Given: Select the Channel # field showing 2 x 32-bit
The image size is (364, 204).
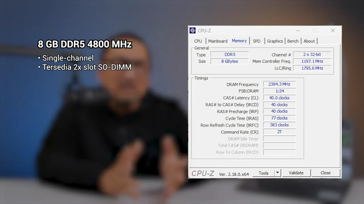Looking at the screenshot, I should click(312, 54).
